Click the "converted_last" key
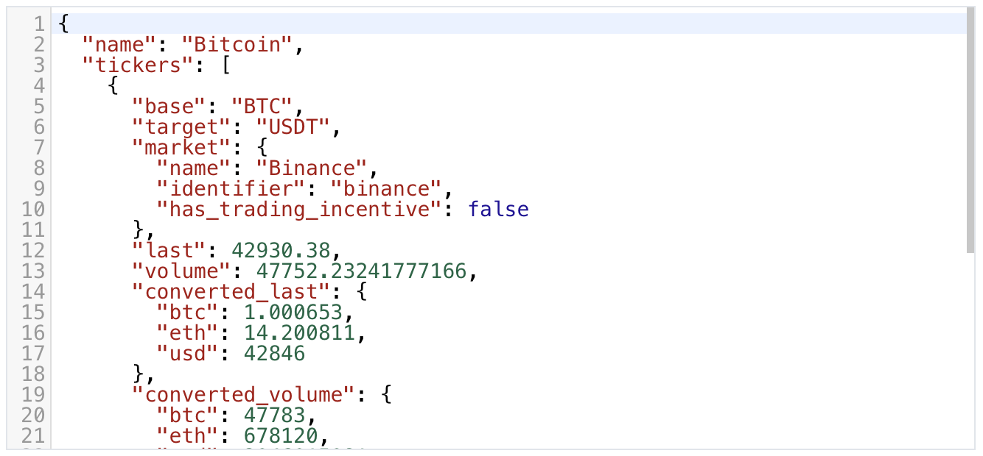Viewport: 983px width, 456px height. 237,292
